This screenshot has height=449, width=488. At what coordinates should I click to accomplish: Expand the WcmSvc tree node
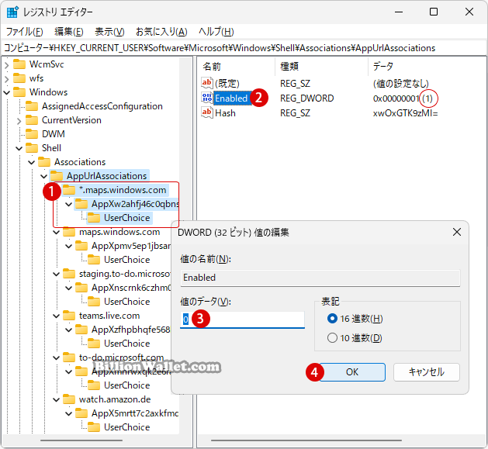coord(7,64)
